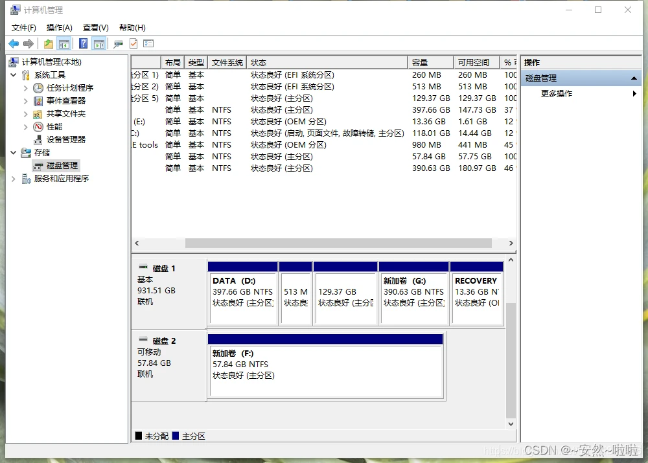Click the Up one level folder icon

pyautogui.click(x=49, y=43)
